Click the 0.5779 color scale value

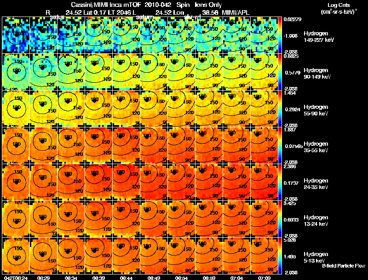293,73
